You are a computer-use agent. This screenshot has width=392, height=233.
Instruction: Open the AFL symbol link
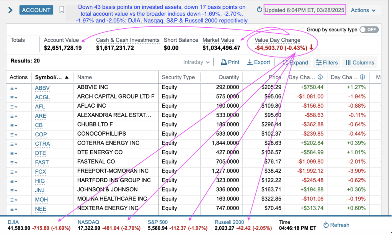click(x=40, y=107)
